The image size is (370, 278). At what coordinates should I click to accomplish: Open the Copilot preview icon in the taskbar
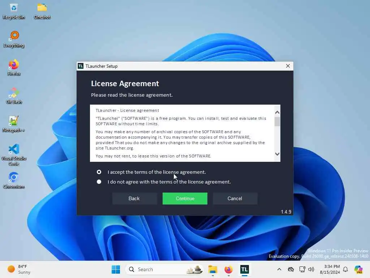pos(358,269)
